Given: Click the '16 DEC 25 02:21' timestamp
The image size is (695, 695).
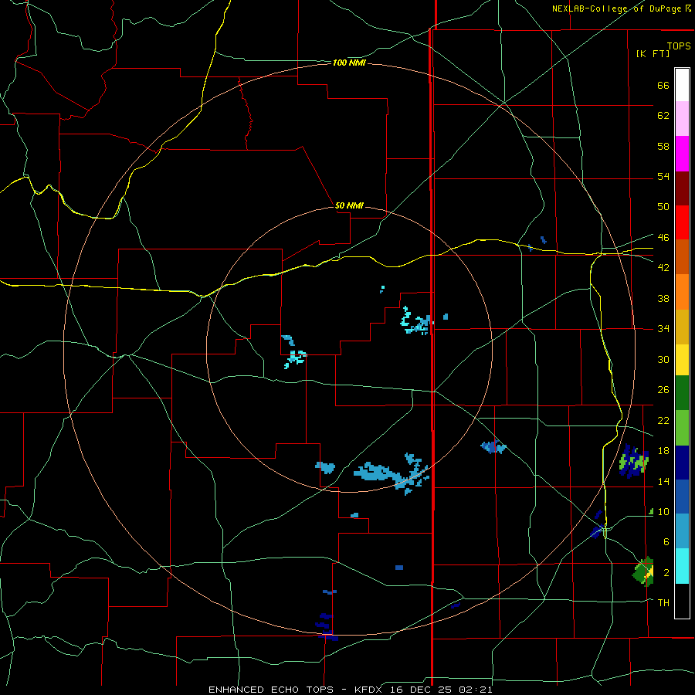Looking at the screenshot, I should 441,690.
